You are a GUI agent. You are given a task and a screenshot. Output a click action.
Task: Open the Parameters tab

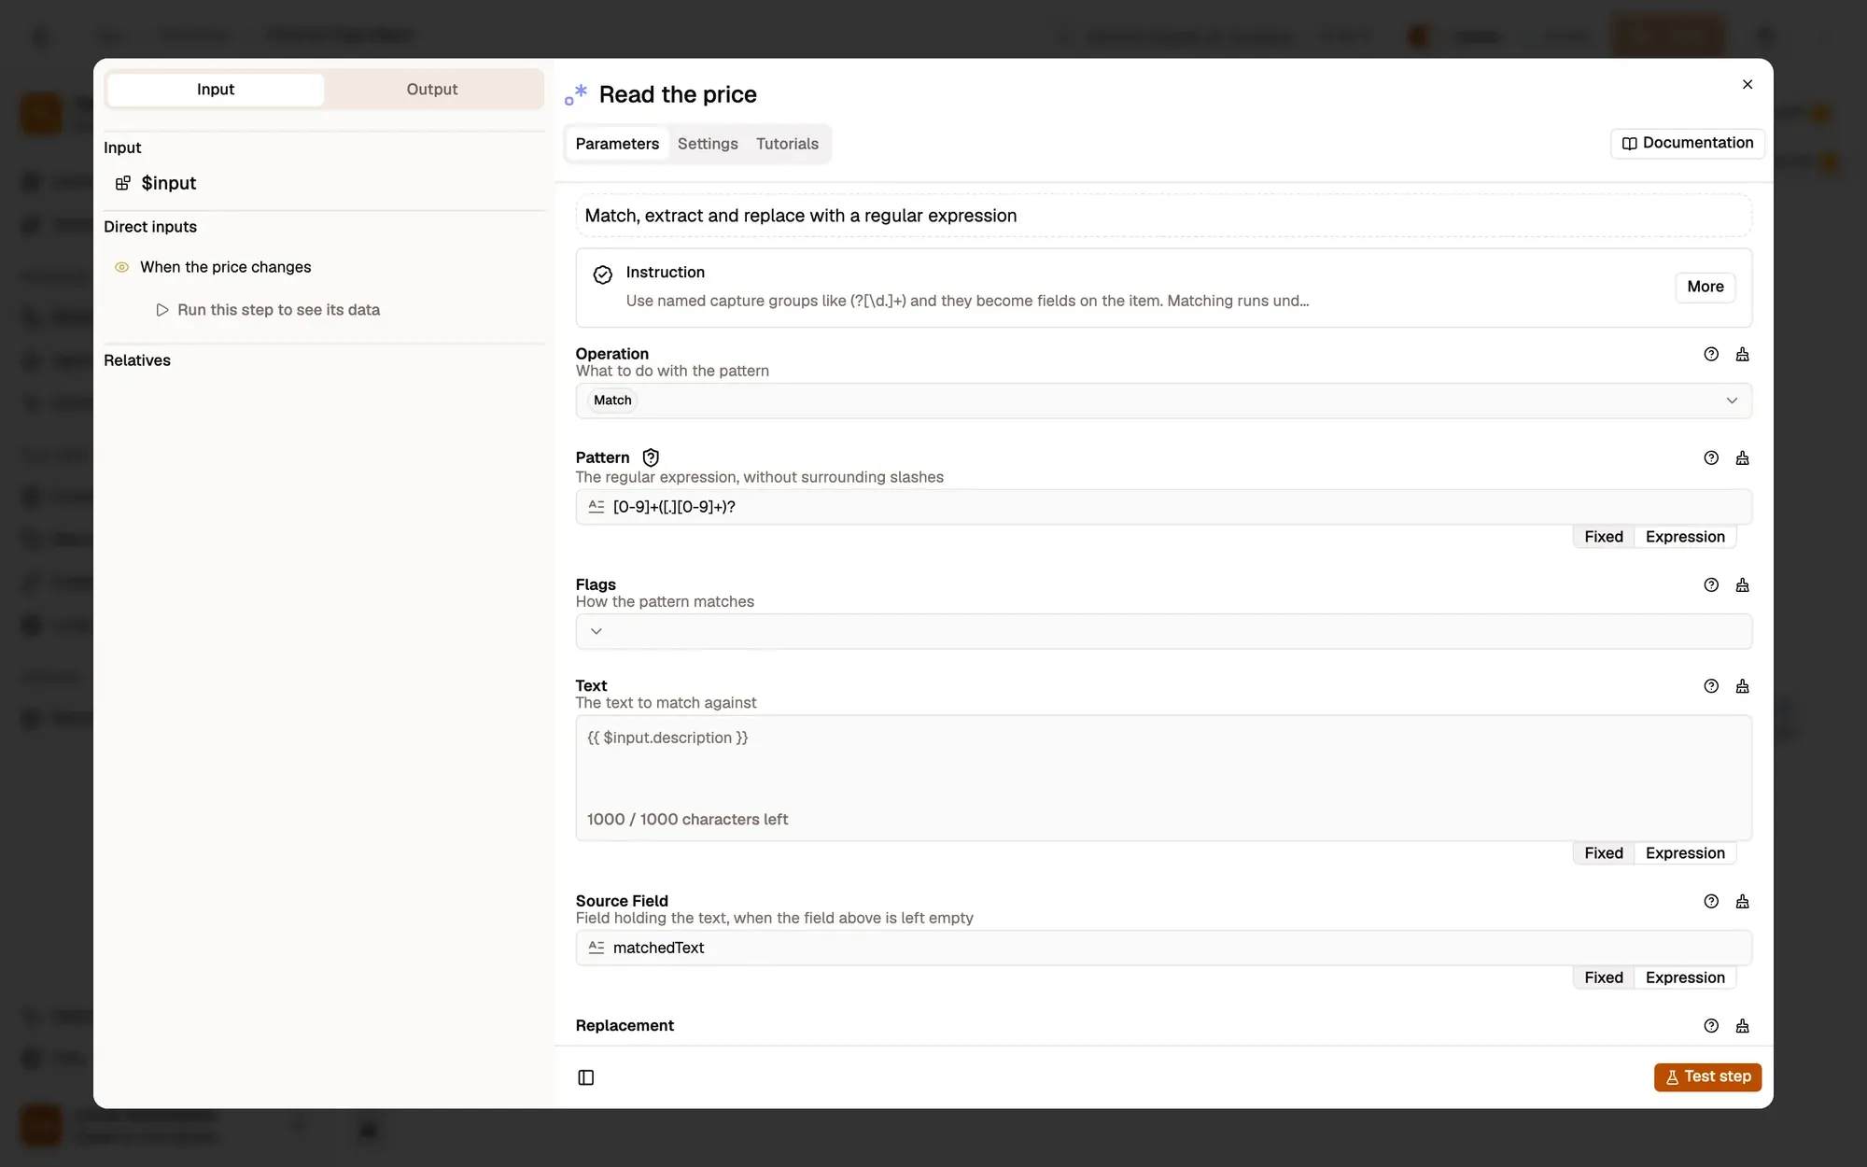point(617,144)
